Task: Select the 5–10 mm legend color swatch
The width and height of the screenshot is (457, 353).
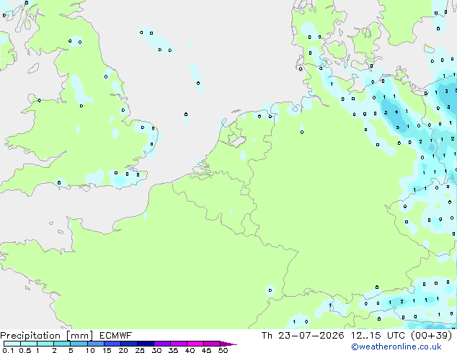Action: point(79,344)
